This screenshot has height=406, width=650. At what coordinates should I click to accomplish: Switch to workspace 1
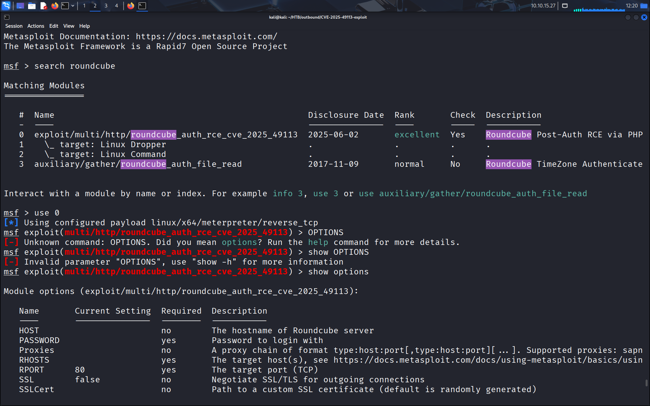(x=84, y=5)
